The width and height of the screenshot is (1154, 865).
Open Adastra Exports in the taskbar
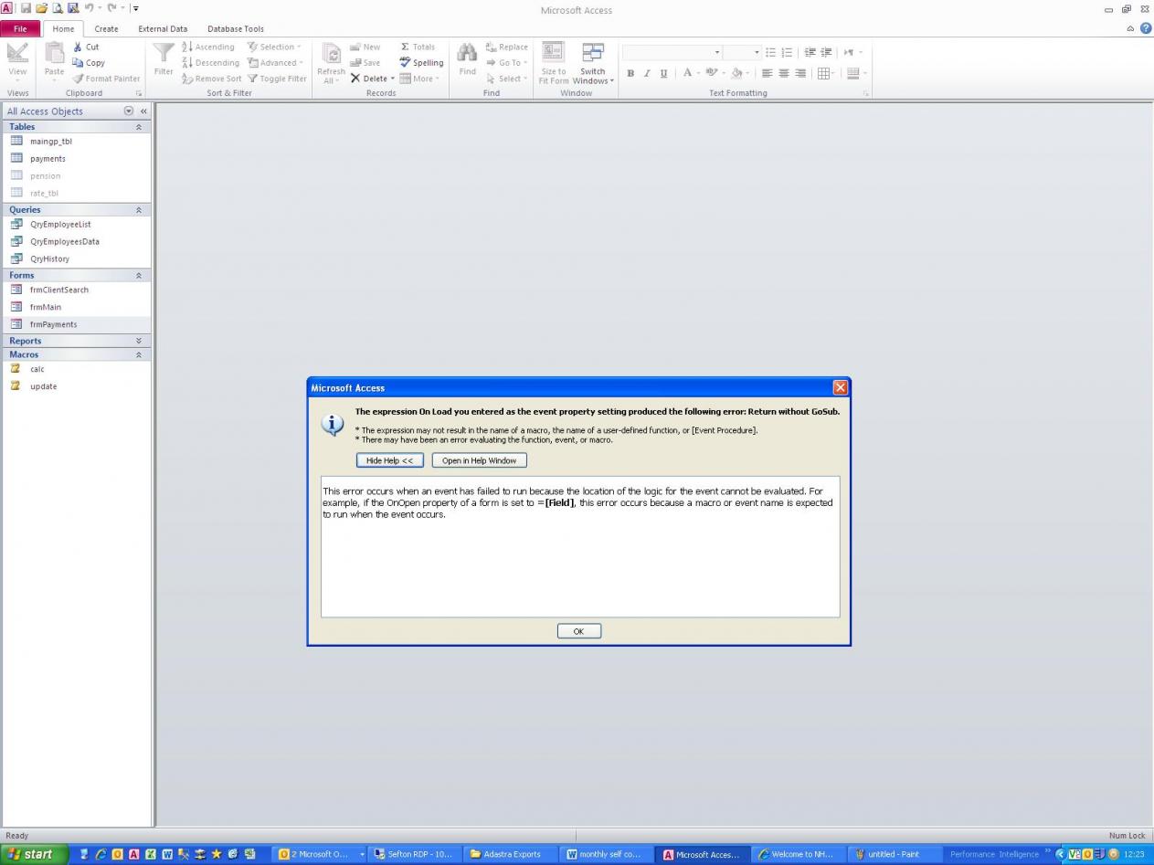coord(510,855)
